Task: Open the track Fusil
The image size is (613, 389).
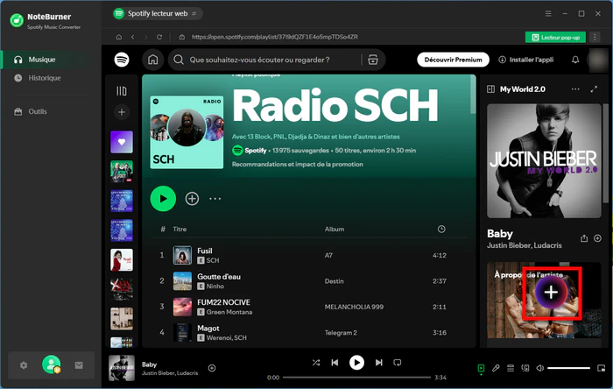Action: [204, 251]
